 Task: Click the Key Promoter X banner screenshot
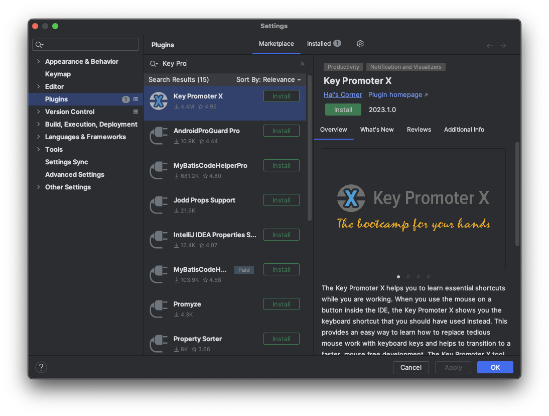(x=414, y=209)
